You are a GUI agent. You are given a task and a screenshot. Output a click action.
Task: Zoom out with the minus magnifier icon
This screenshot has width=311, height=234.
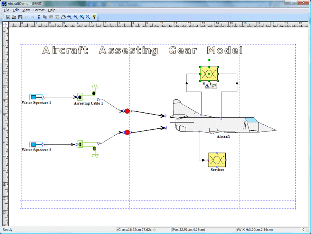click(76, 17)
